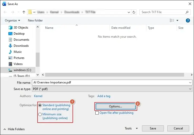Viewport: 194px width, 135px height.
Task: Click the Kernel author name
Action: (38, 96)
